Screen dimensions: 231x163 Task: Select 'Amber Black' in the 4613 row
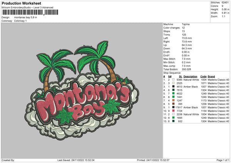click(191, 86)
